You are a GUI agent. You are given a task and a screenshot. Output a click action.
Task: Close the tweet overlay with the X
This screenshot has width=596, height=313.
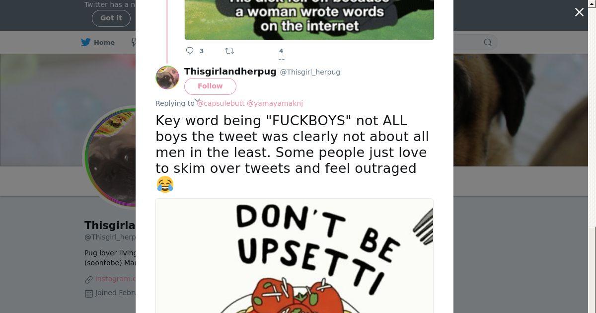point(579,12)
